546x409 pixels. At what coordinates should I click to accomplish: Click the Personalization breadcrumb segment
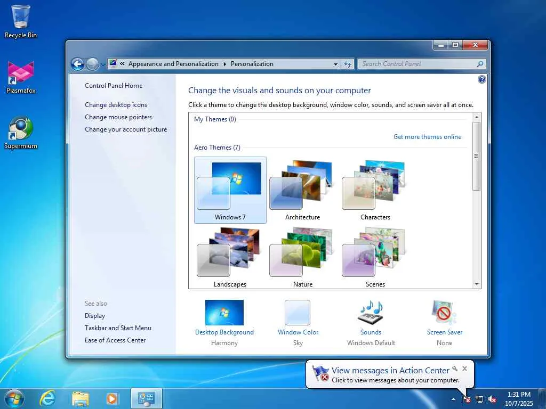(252, 64)
